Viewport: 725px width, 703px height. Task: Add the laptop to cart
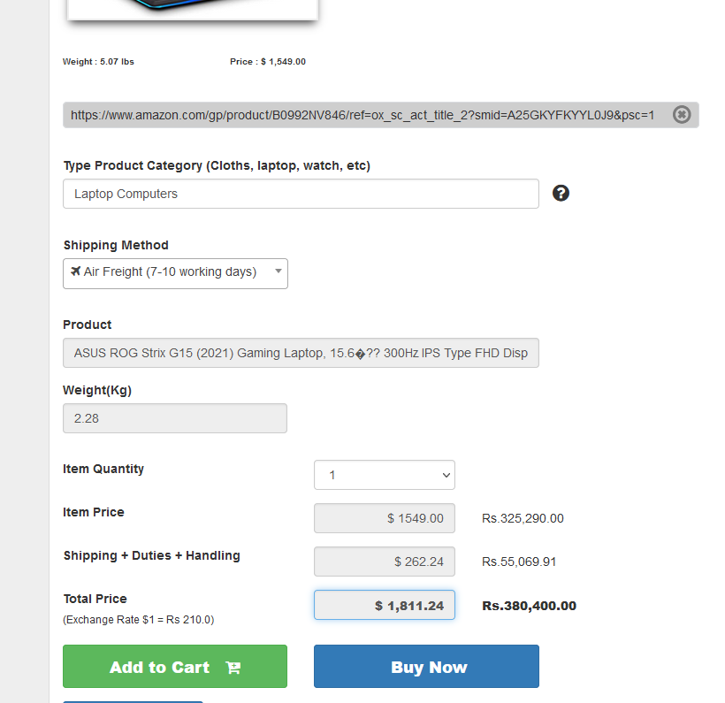tap(175, 667)
